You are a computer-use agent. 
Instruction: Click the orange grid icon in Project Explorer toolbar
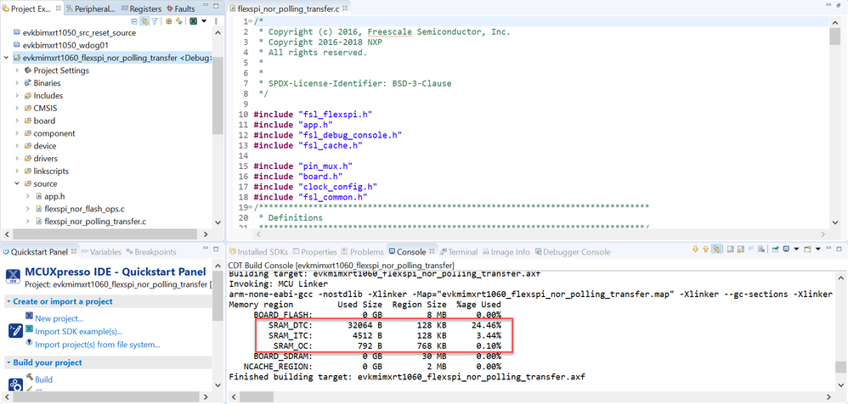pos(169,21)
